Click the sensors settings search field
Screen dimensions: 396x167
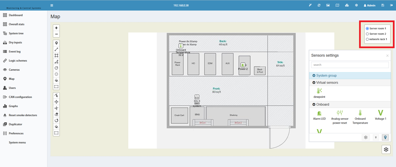coord(350,65)
